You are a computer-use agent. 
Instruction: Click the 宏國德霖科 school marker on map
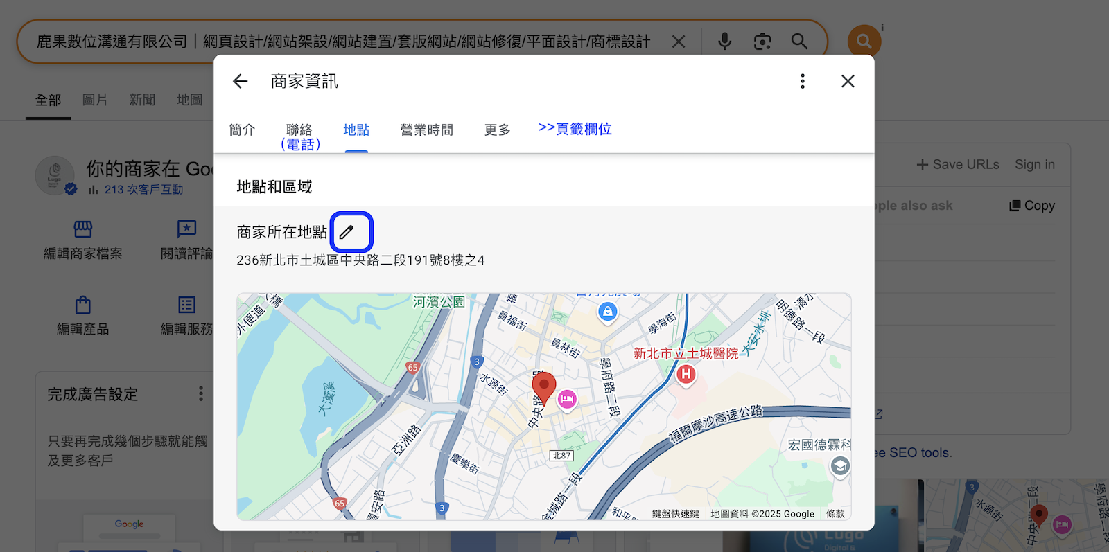[840, 466]
